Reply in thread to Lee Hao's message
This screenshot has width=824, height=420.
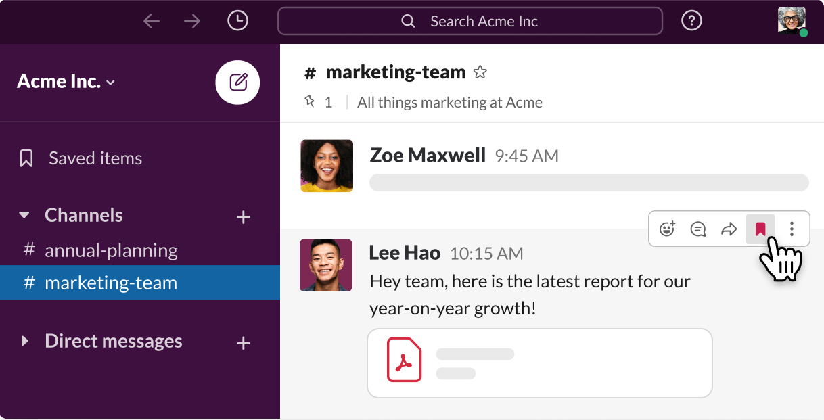[698, 229]
